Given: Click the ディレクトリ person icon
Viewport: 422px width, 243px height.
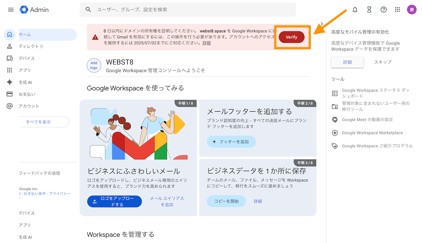Looking at the screenshot, I should coord(9,46).
